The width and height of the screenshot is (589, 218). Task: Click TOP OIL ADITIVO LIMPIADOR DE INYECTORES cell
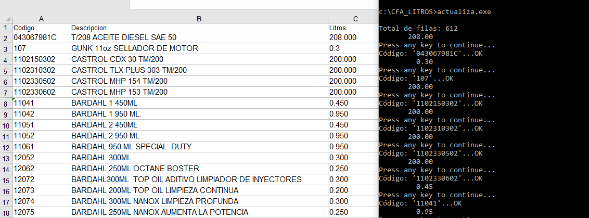pos(199,179)
